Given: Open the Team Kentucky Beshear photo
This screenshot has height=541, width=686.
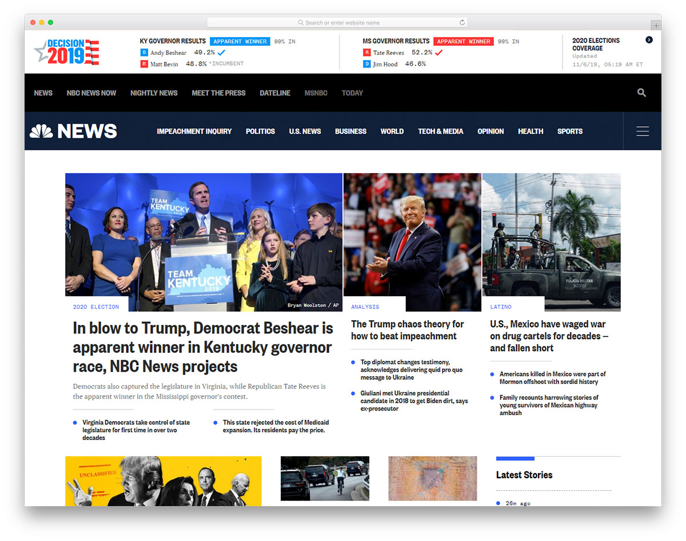Looking at the screenshot, I should [x=204, y=242].
